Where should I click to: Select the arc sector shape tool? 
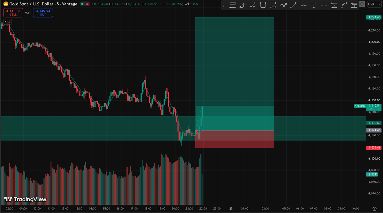[273, 5]
